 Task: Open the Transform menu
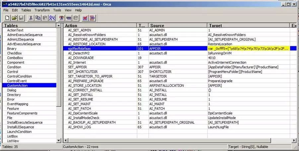(42, 10)
